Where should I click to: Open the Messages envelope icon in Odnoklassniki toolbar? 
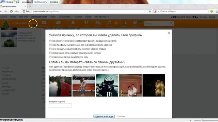click(x=44, y=23)
